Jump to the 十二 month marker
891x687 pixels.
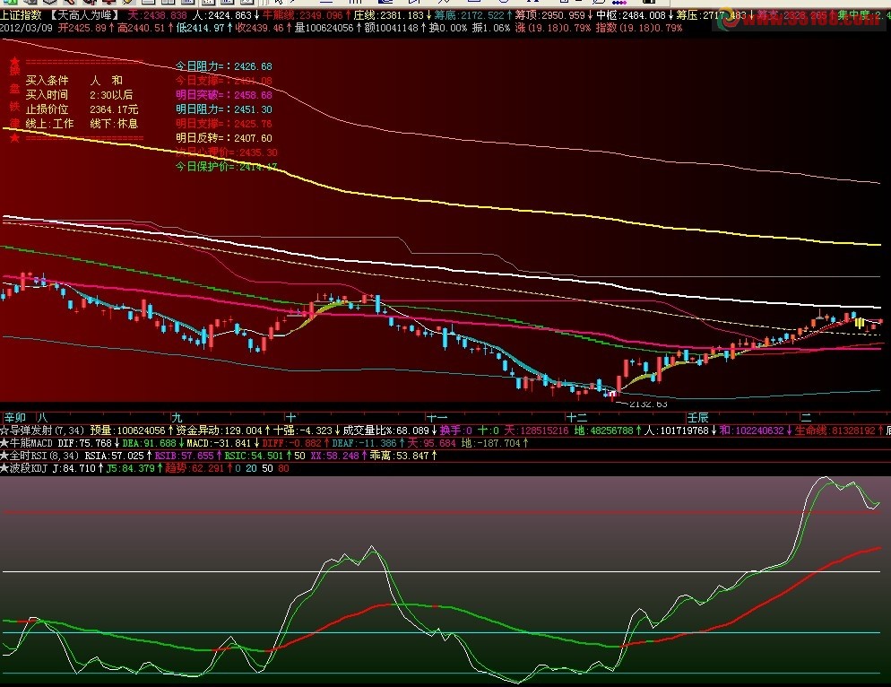click(x=576, y=418)
